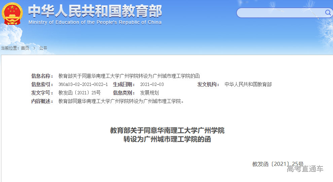Select the date 2021-02-03
The image size is (333, 182).
click(152, 84)
